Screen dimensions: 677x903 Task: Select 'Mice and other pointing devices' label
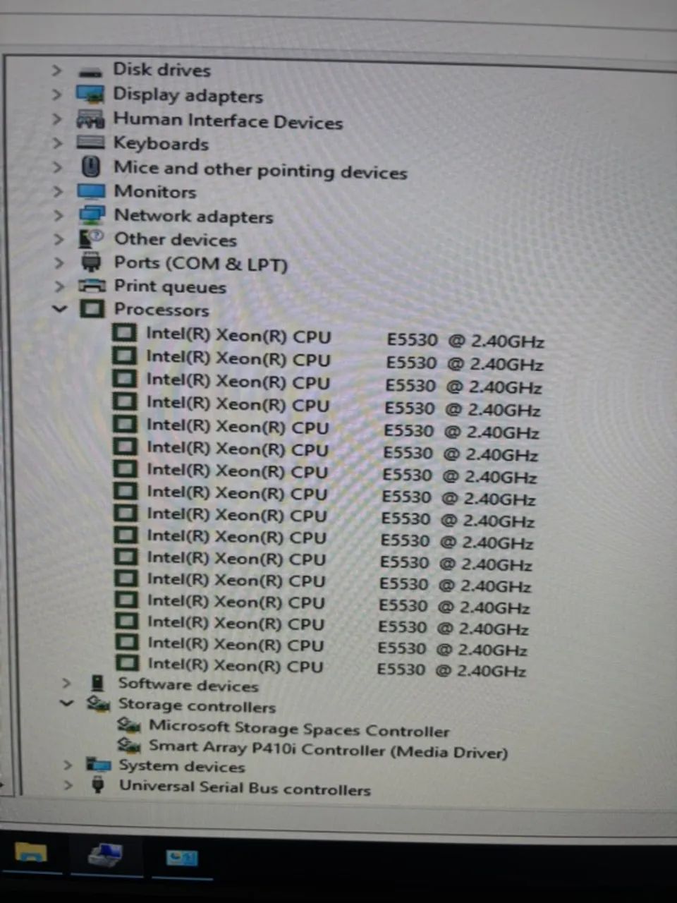tap(261, 170)
